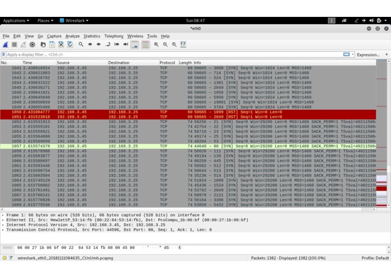The width and height of the screenshot is (391, 278).
Task: Expand the Frame 1 details row
Action: (3, 215)
